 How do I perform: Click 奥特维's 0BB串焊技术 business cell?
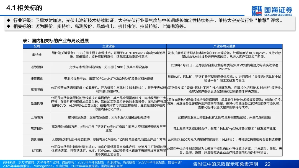coord(109,55)
